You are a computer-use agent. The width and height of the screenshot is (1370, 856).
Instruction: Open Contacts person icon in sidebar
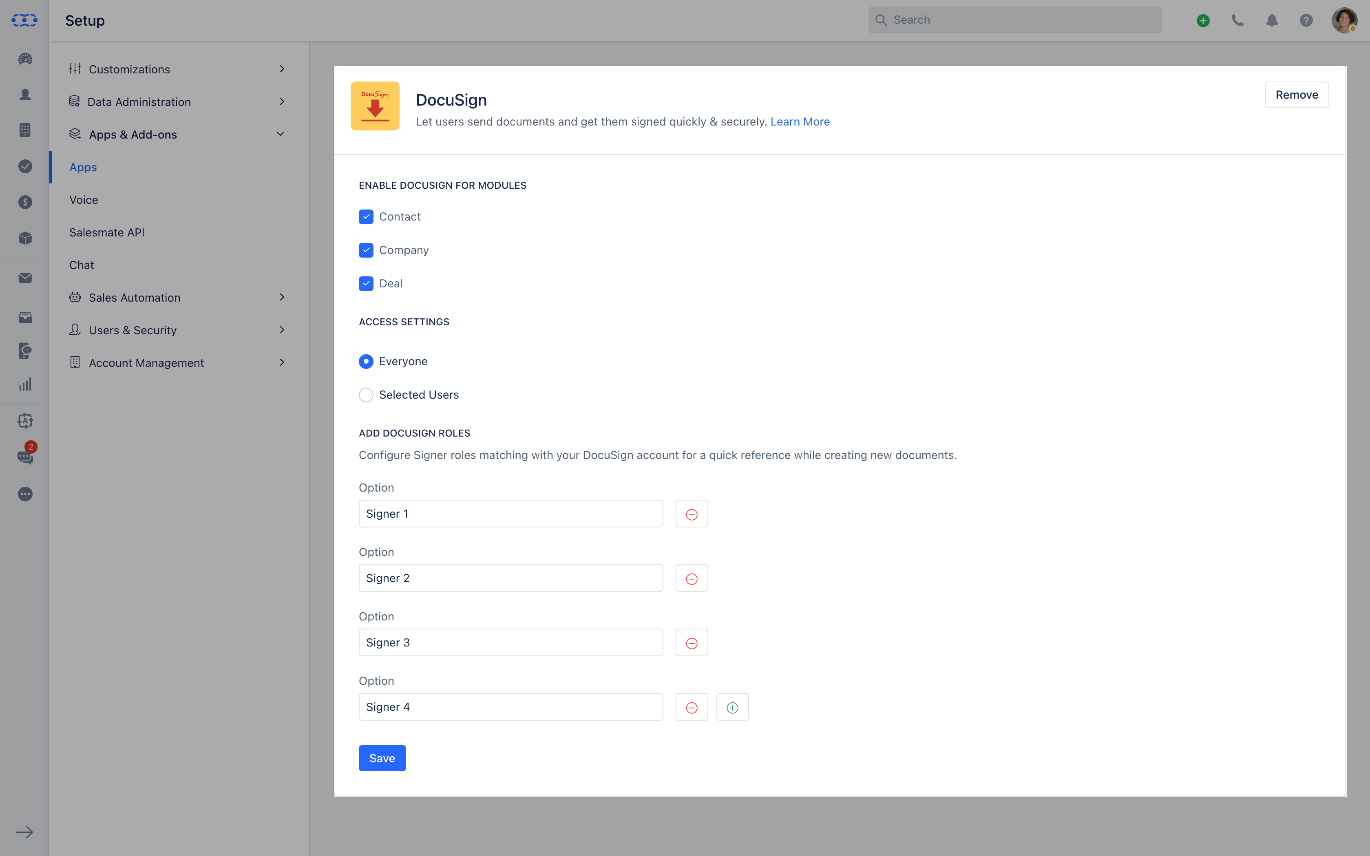(25, 95)
